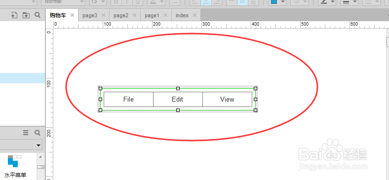Toggle italic formatting
Image resolution: width=389 pixels, height=180 pixels.
coord(127,2)
